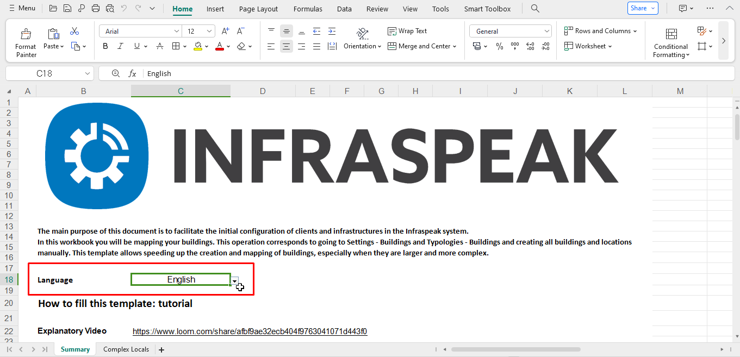Apply italic formatting
Image resolution: width=740 pixels, height=357 pixels.
[121, 46]
